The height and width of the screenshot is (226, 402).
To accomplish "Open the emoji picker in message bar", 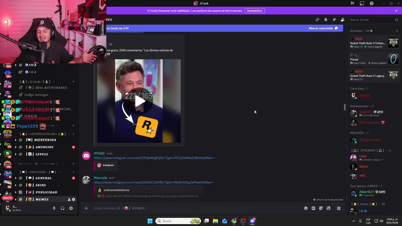I will (x=306, y=208).
